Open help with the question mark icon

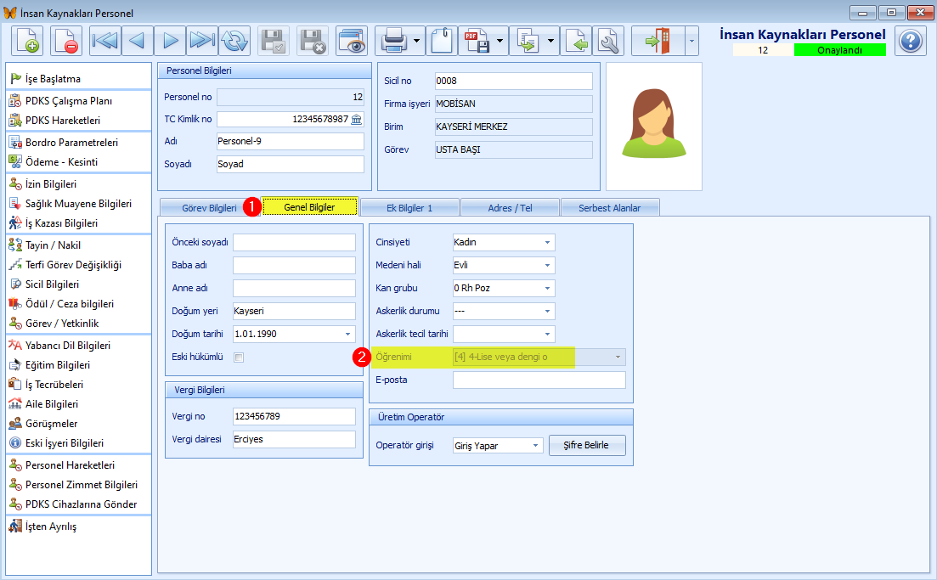click(x=910, y=40)
